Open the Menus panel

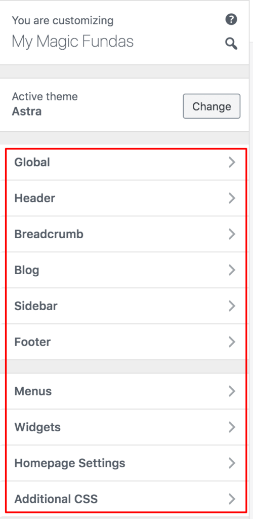pos(125,391)
